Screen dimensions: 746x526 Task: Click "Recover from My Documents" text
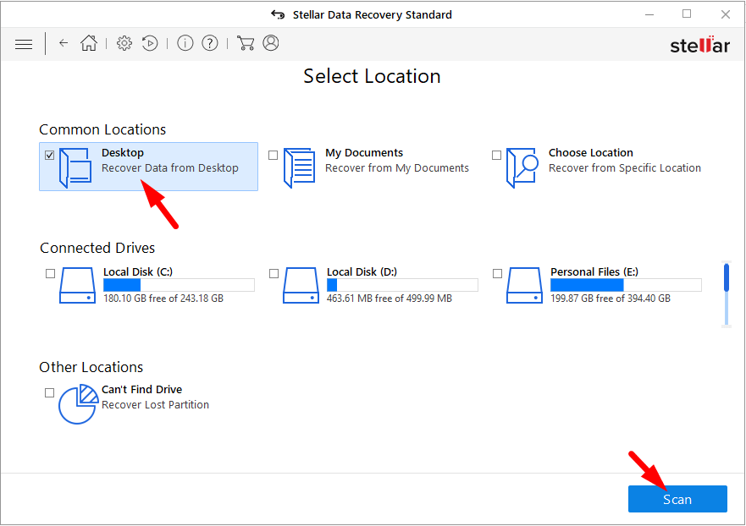pos(397,168)
